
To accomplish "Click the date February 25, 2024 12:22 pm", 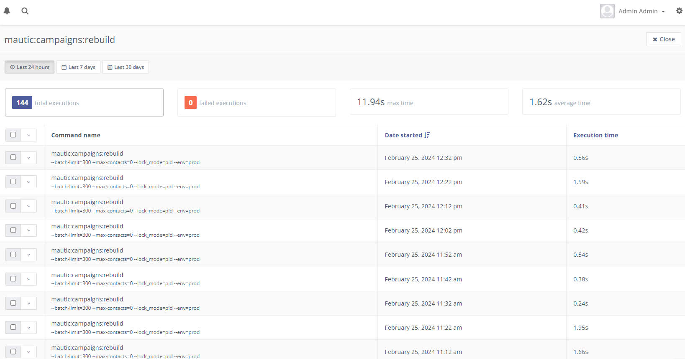I will pyautogui.click(x=423, y=182).
